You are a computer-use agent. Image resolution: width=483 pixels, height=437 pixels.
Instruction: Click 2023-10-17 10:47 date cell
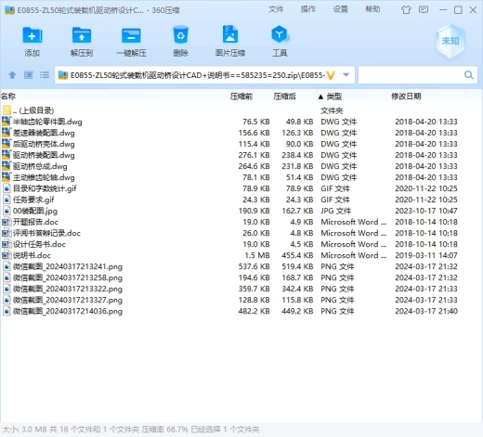point(426,211)
